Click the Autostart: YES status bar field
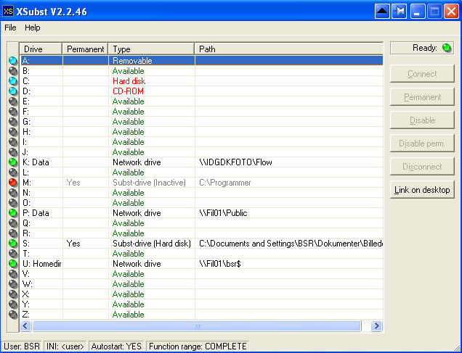462x353 pixels. pyautogui.click(x=116, y=346)
